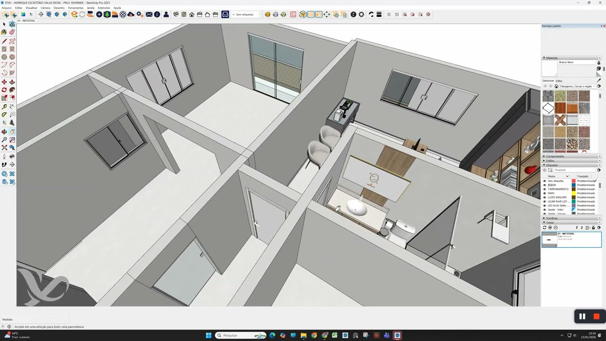606x341 pixels.
Task: Hide the PADS tag
Action: 544,193
